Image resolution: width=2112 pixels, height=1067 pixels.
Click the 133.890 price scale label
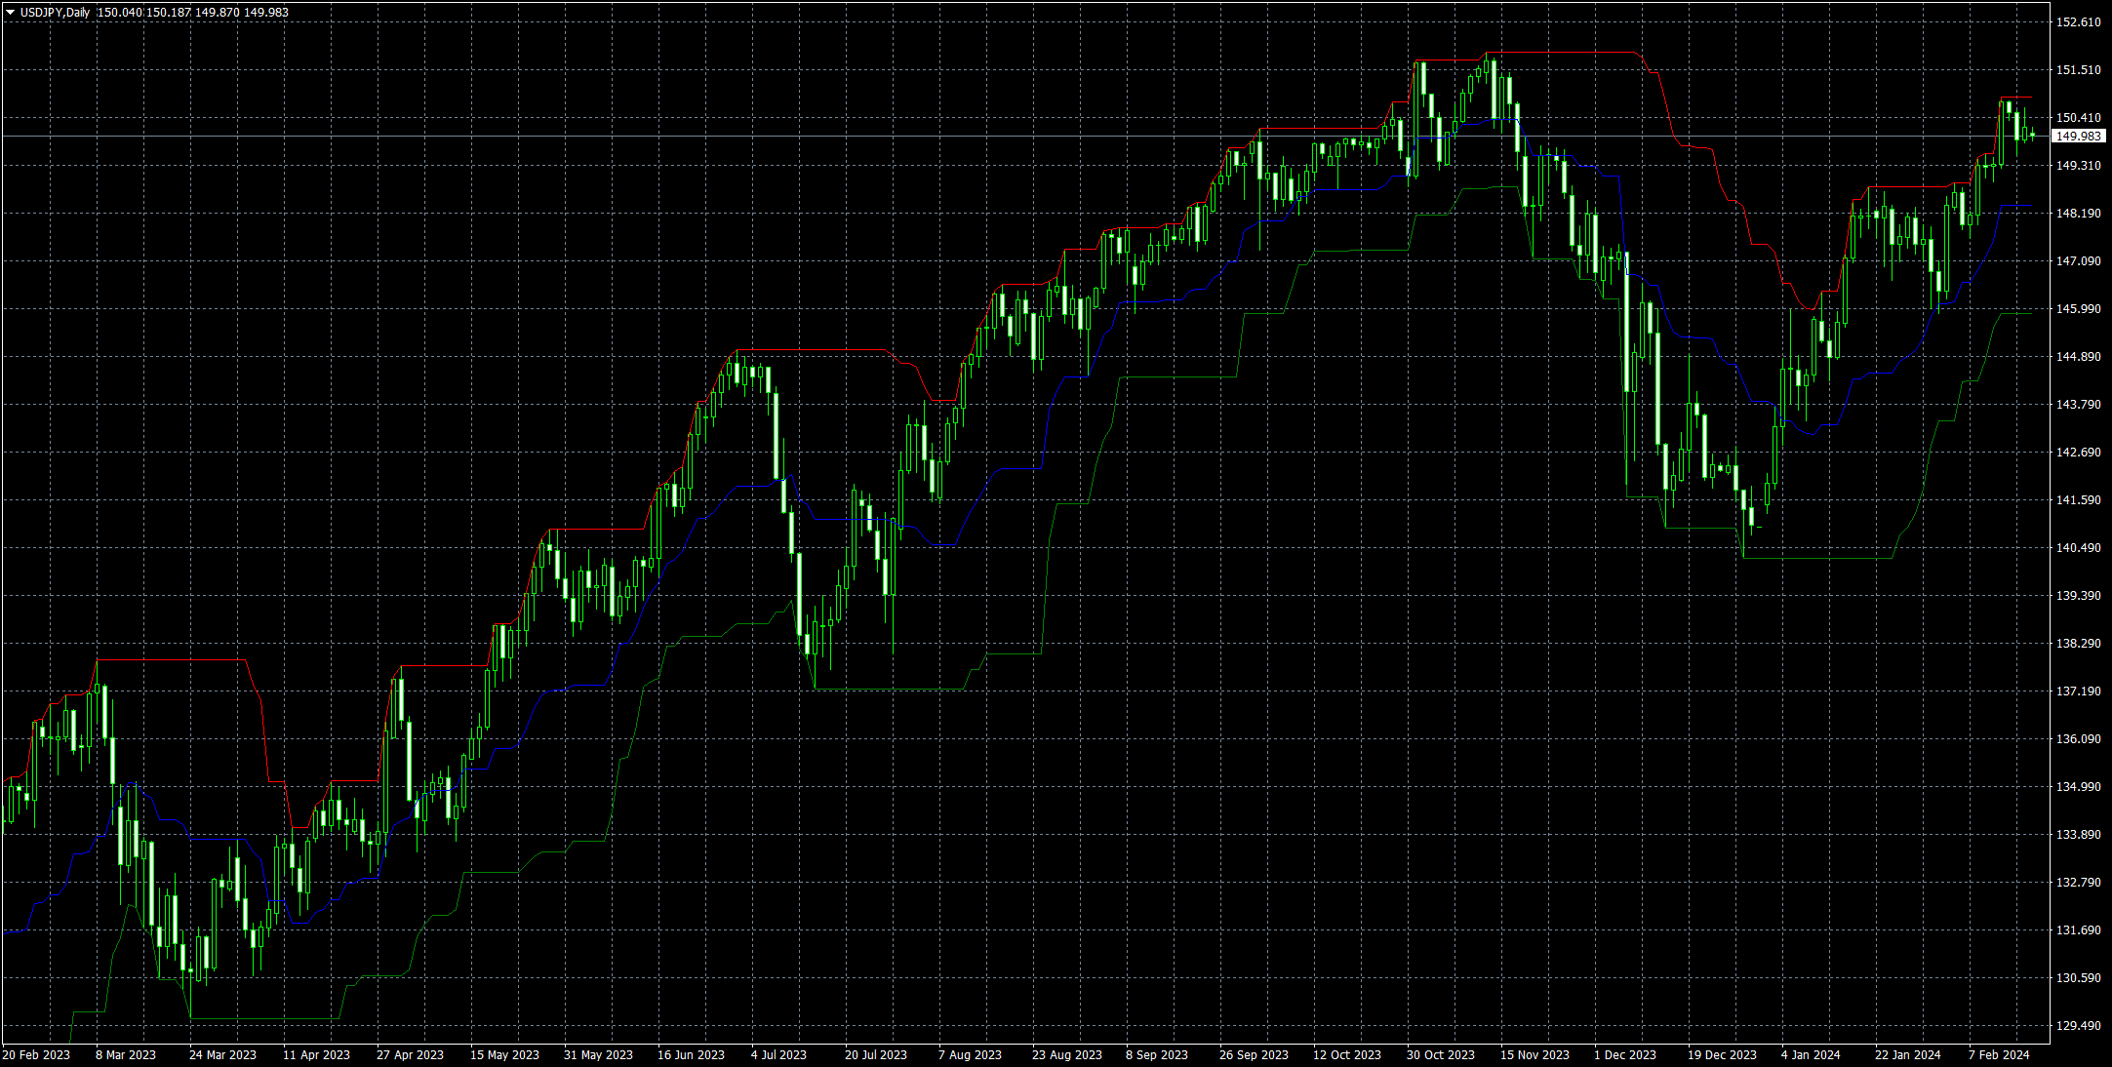pyautogui.click(x=2078, y=835)
